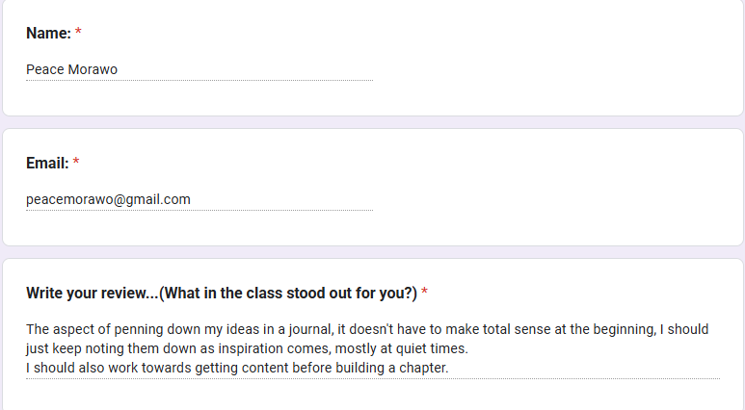This screenshot has height=410, width=745.
Task: Click the dotted underline beneath the Name field
Action: click(200, 80)
